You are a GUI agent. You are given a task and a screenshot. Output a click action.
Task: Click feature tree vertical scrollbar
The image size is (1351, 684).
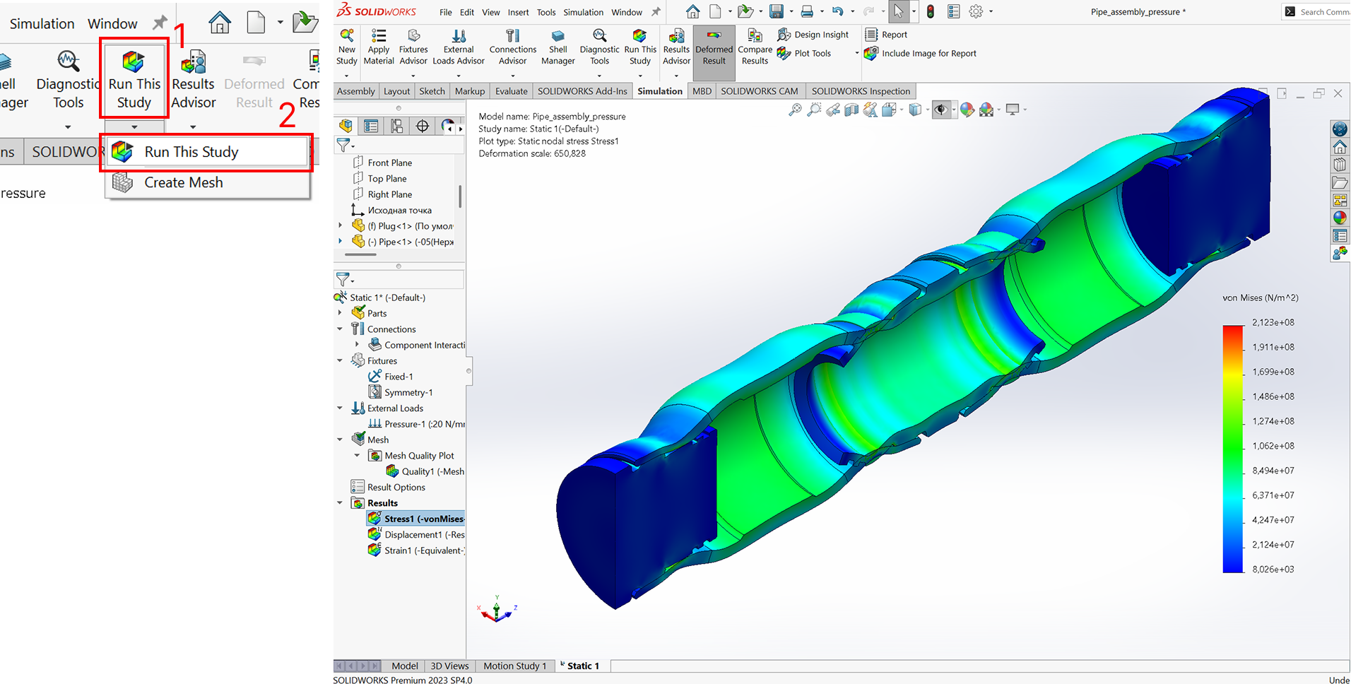[461, 196]
